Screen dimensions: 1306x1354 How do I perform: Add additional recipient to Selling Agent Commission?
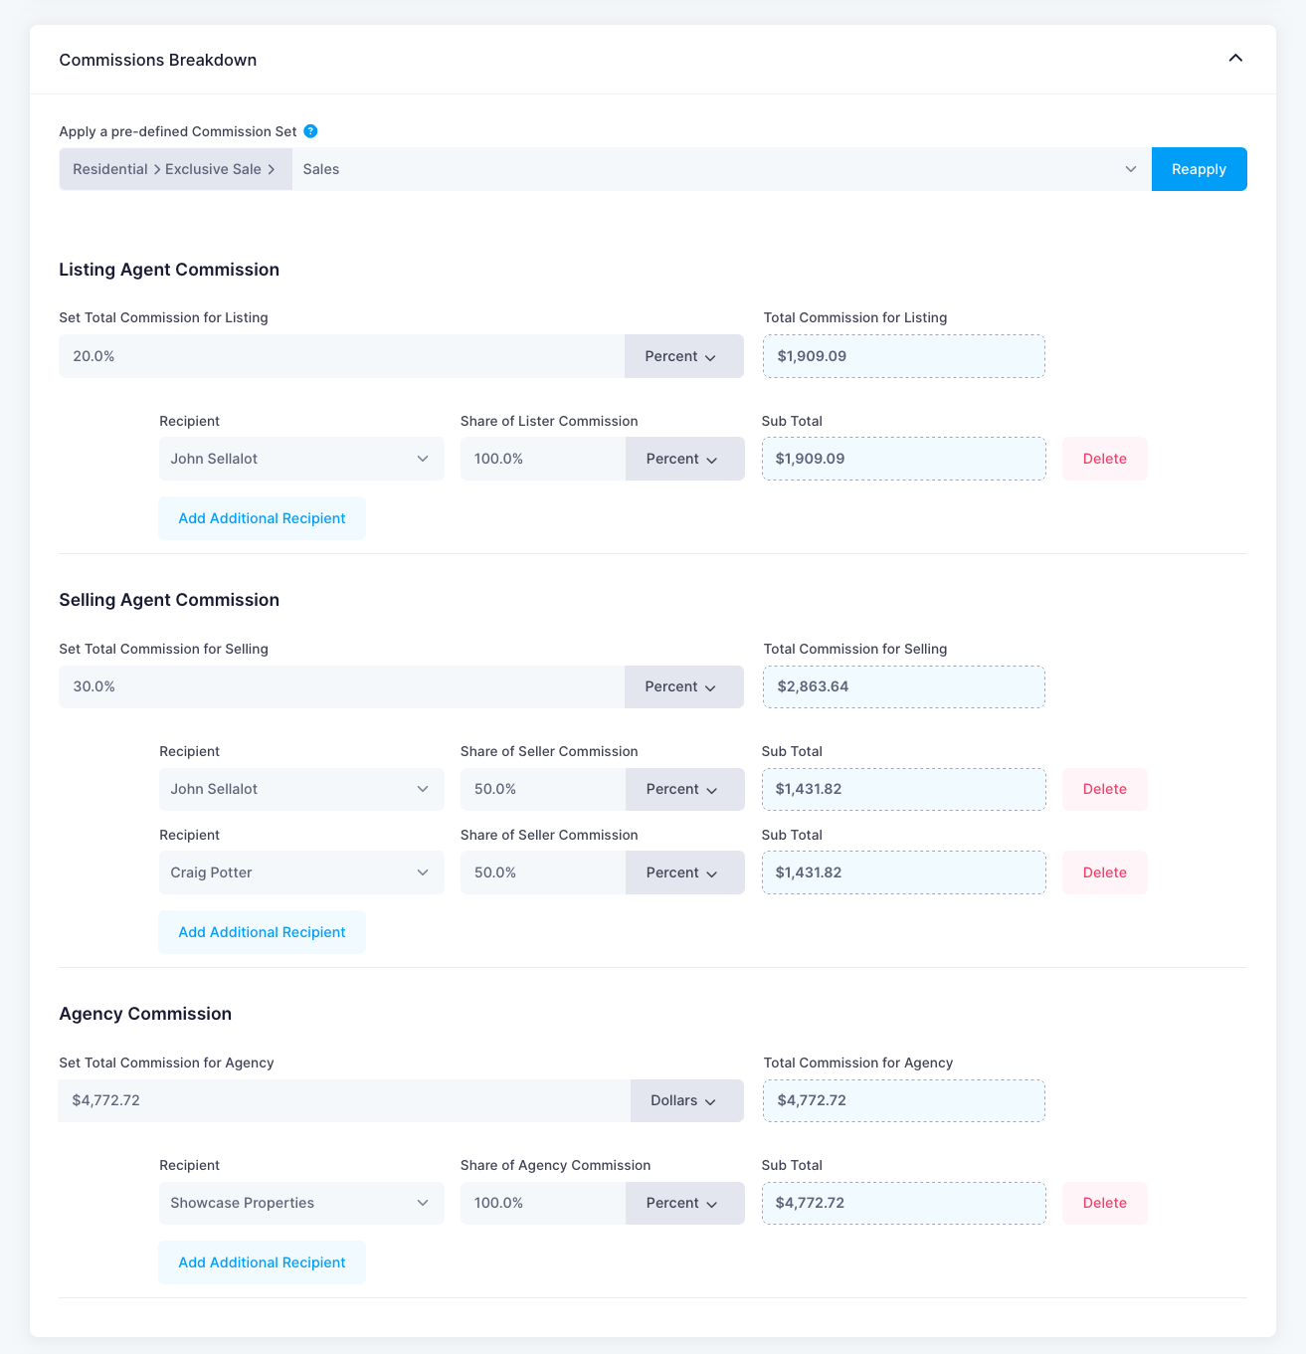262,932
